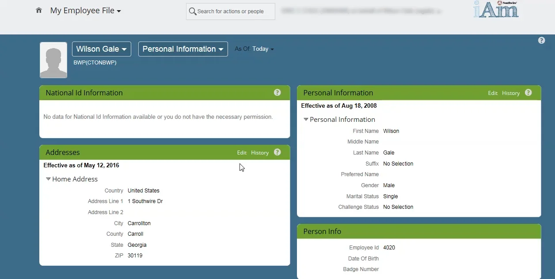The image size is (555, 279).
Task: Click the Date Of Birth label
Action: (x=364, y=259)
